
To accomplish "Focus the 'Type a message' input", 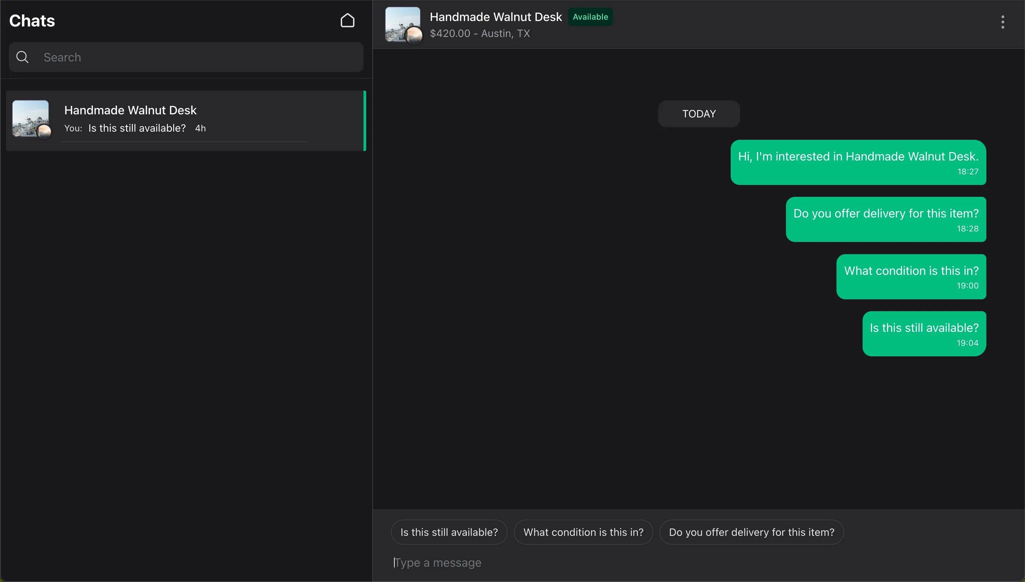I will pyautogui.click(x=699, y=562).
